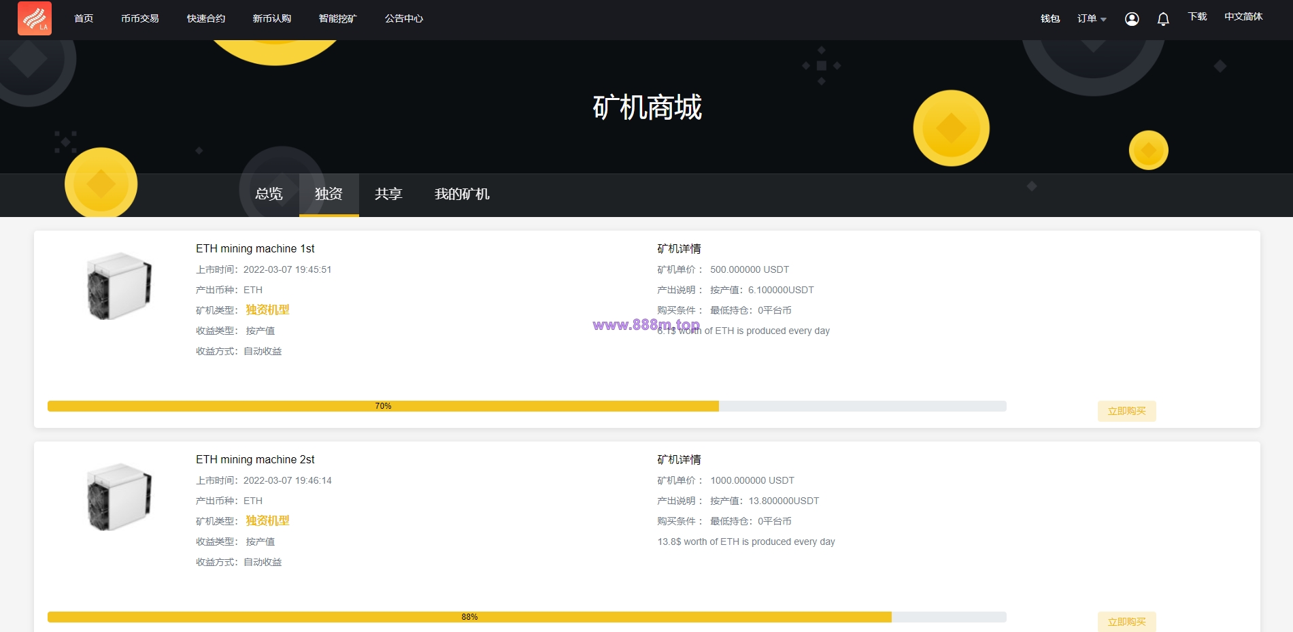1293x632 pixels.
Task: Go to 首页 home menu
Action: coord(84,18)
